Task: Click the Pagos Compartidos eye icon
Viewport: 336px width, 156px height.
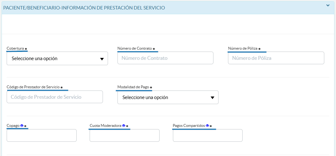Action: [x=207, y=126]
